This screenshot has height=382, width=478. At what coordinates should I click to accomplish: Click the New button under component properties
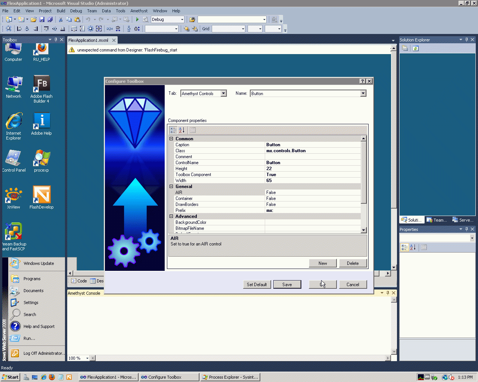323,263
